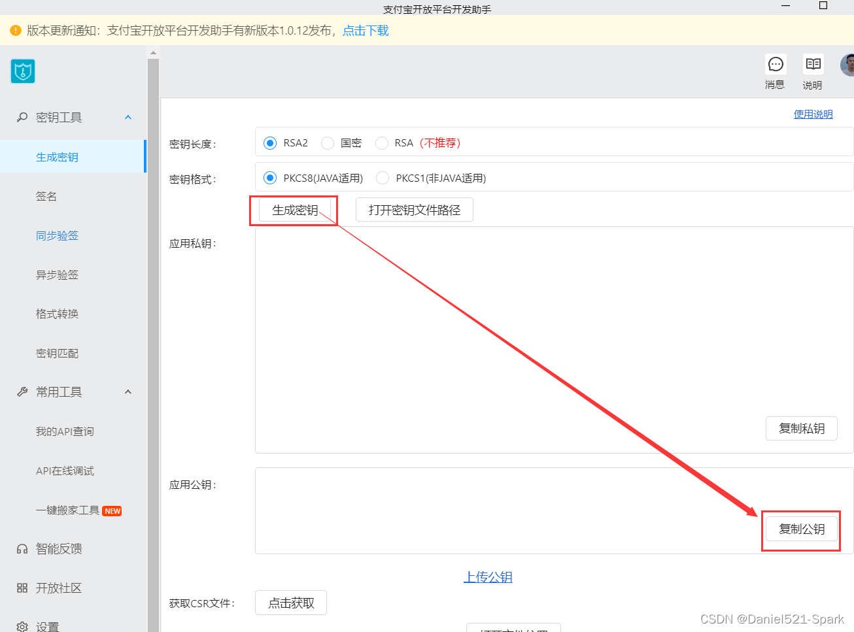The width and height of the screenshot is (854, 632).
Task: Click the gear icon beside 设置
Action: coord(22,627)
